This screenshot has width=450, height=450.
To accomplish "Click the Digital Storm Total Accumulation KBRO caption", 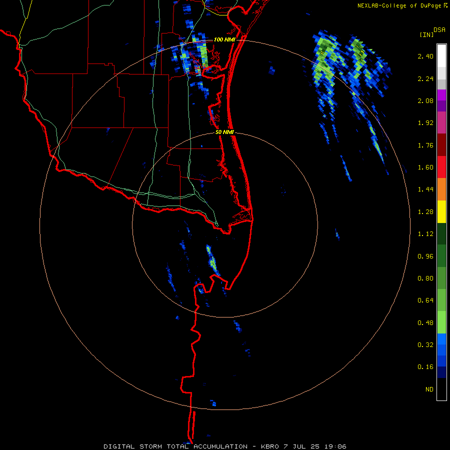I will [x=225, y=446].
